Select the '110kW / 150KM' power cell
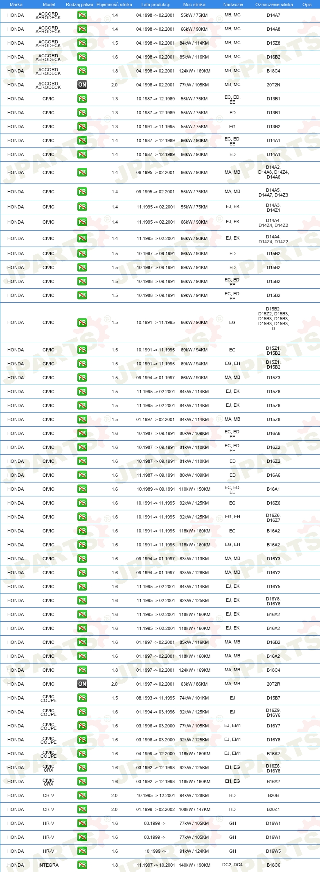 click(x=194, y=489)
